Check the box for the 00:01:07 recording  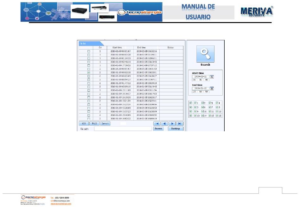tap(89, 51)
